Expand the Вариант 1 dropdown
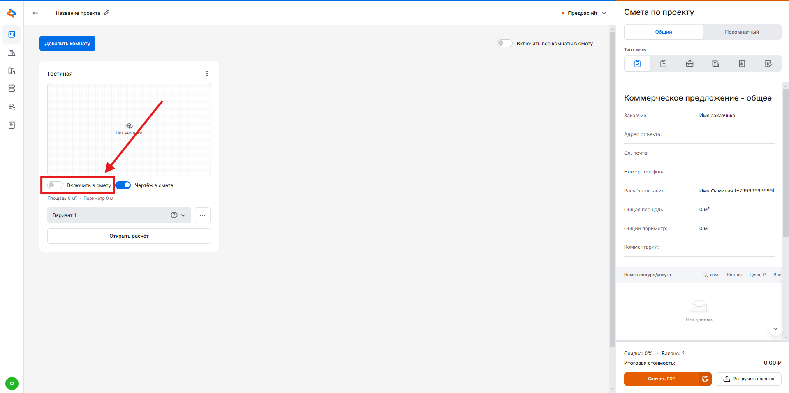The height and width of the screenshot is (393, 789). 183,215
